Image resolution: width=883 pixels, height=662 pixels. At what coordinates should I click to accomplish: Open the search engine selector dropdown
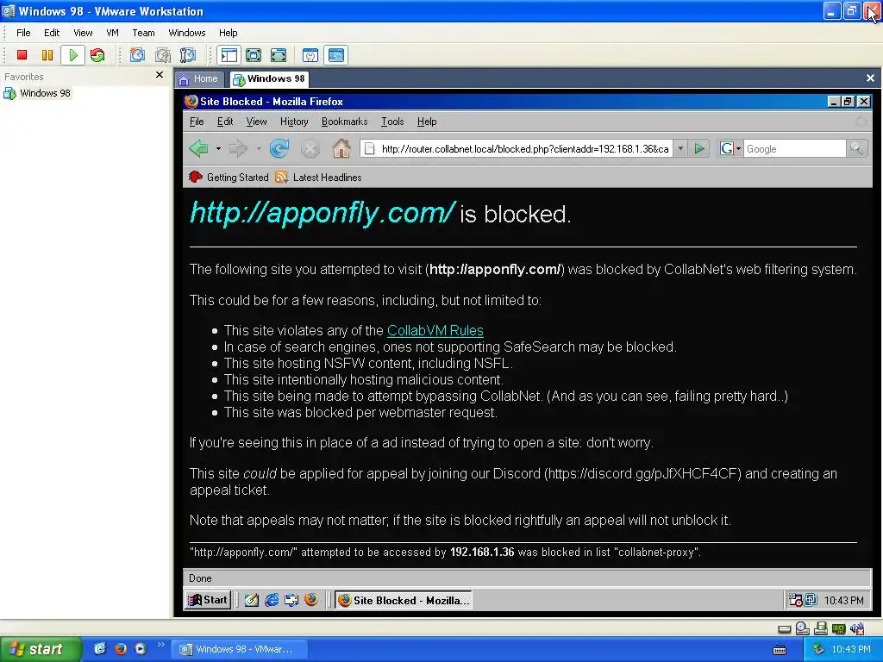click(x=730, y=148)
